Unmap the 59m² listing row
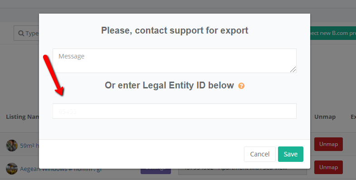 click(328, 144)
